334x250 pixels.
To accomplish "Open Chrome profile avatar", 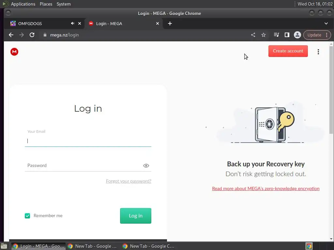I will pyautogui.click(x=297, y=35).
